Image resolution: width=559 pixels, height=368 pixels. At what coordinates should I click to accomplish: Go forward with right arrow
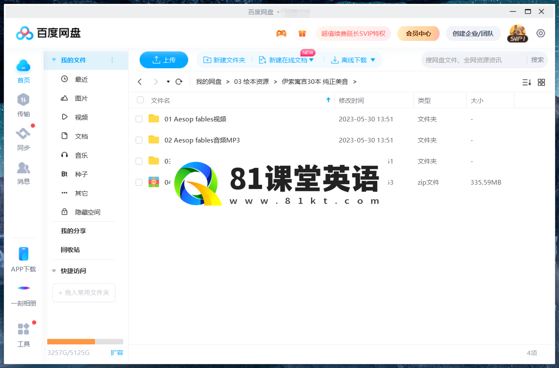(156, 82)
